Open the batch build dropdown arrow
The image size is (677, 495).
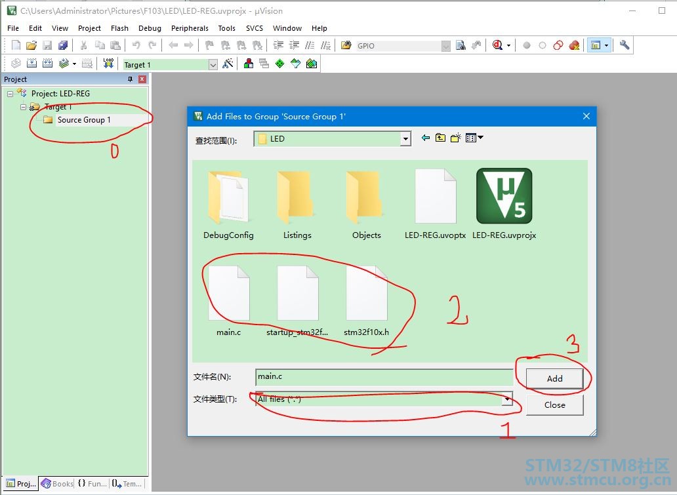74,64
